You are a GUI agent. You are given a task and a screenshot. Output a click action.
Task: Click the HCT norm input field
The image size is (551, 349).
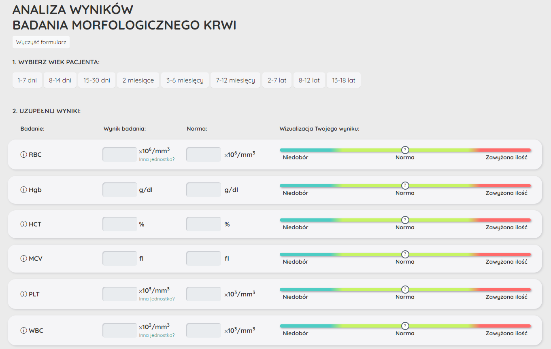tap(204, 224)
